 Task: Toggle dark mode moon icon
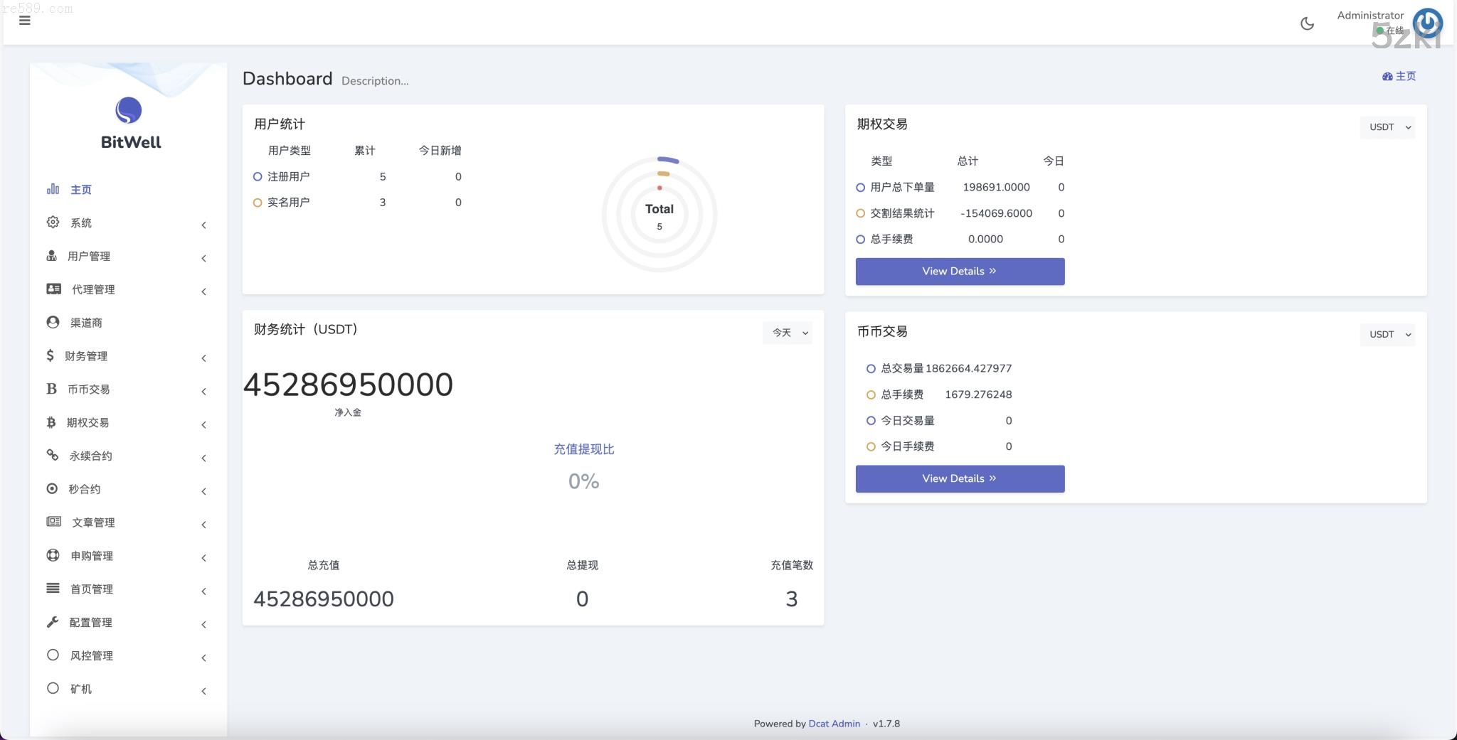pos(1307,23)
